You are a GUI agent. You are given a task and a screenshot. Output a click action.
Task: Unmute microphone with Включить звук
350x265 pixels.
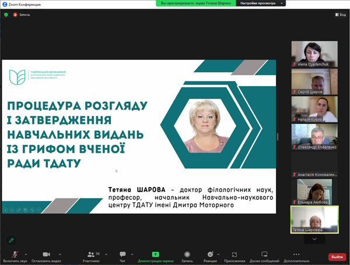(15, 256)
